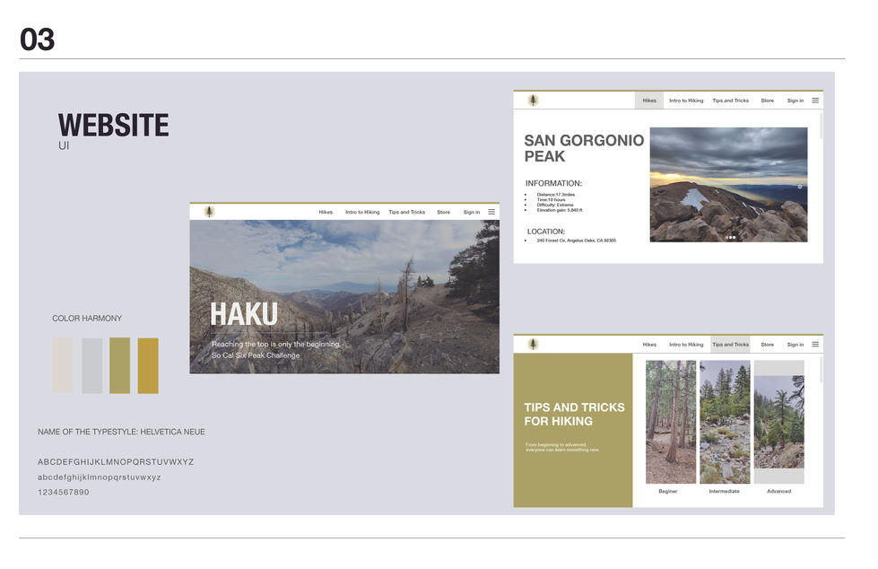Open the hamburger menu in the HAKU homepage mockup
This screenshot has width=878, height=569.
(491, 212)
